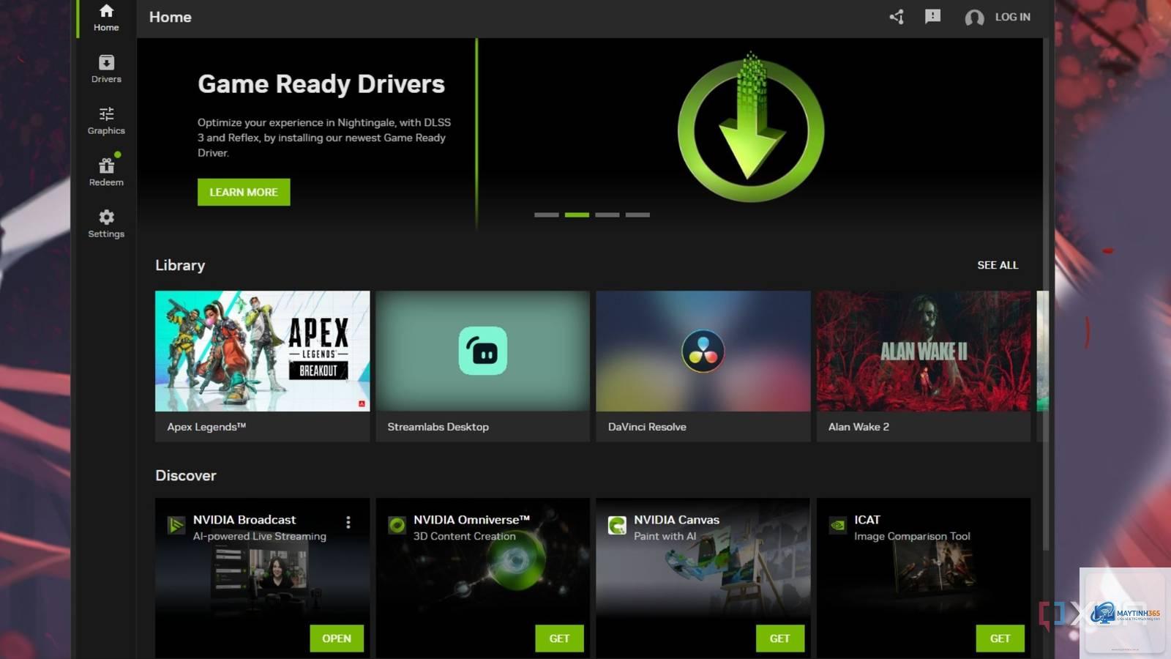Open NVIDIA Broadcast three-dot options menu

click(x=348, y=522)
